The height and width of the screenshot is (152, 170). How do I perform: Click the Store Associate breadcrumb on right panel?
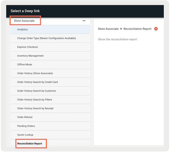tap(108, 29)
